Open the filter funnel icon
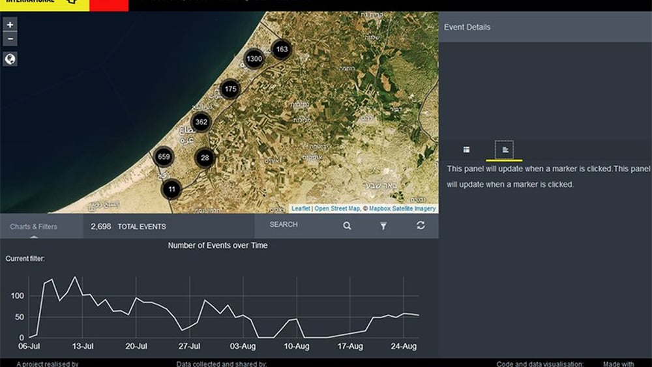652x367 pixels. pos(383,226)
